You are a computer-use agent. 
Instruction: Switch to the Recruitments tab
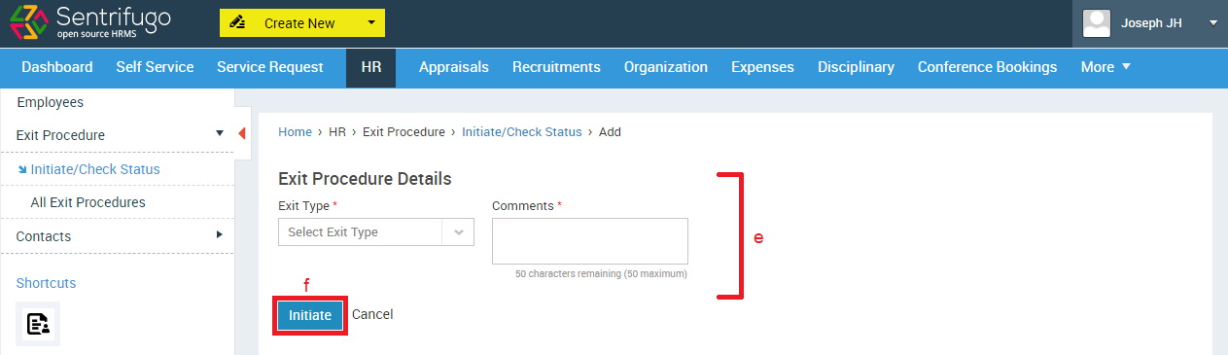point(556,67)
